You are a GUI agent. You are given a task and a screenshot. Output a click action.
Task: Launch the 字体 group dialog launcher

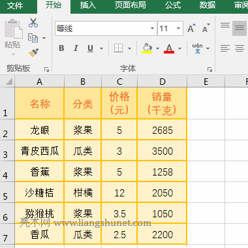click(x=209, y=69)
